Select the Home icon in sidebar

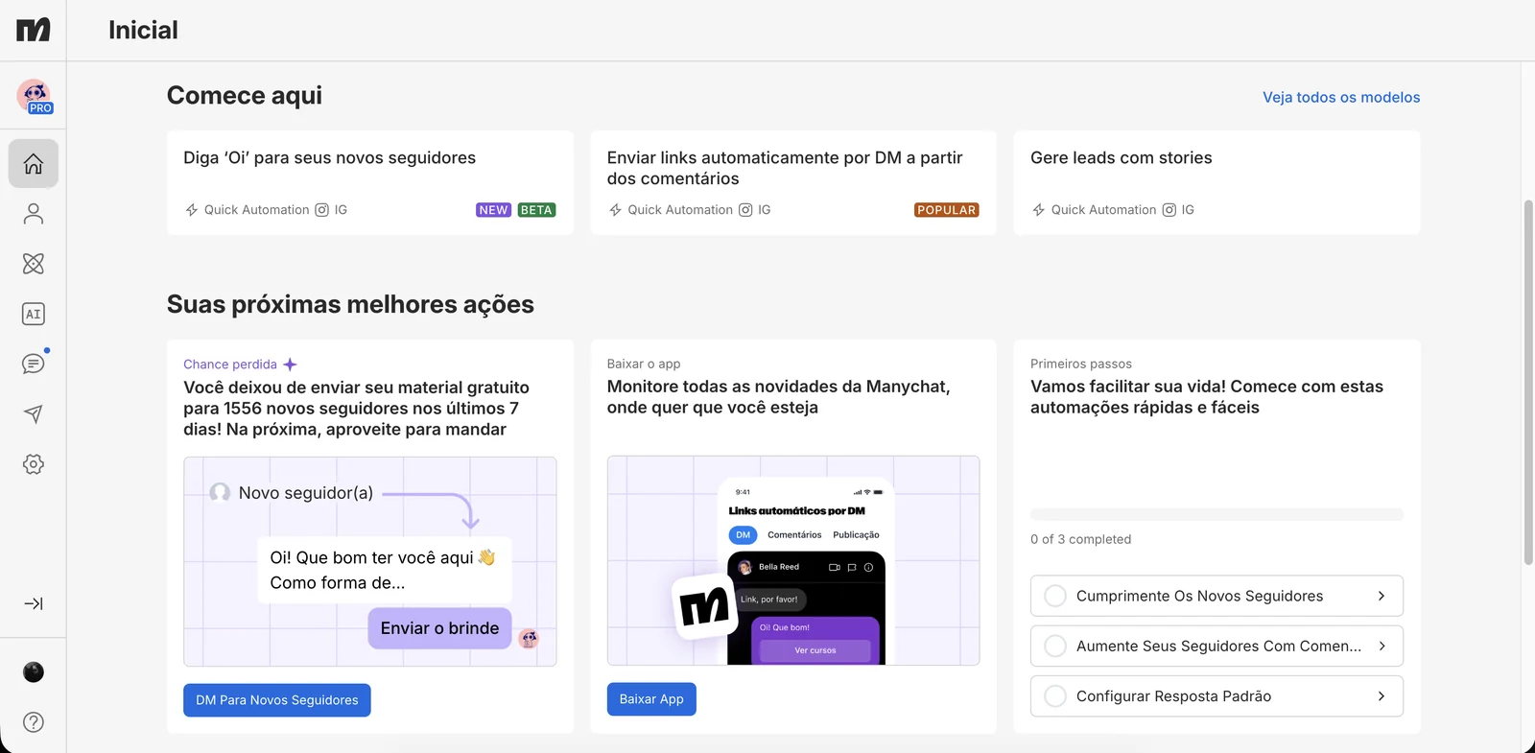34,164
